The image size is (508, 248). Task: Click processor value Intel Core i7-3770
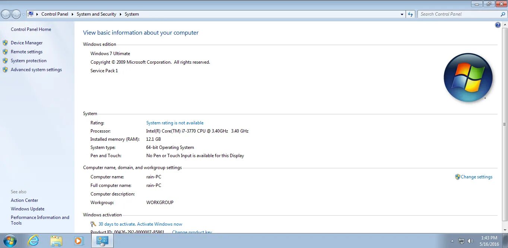click(x=197, y=131)
